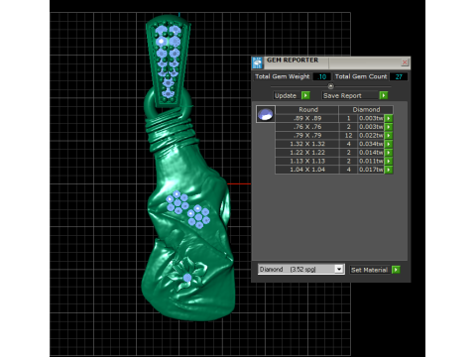Click the Total Gem Count value field
The width and height of the screenshot is (476, 357).
399,76
